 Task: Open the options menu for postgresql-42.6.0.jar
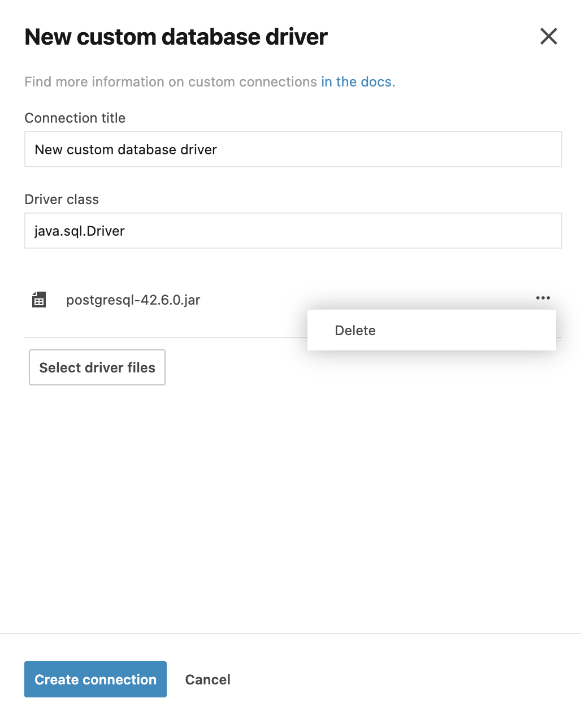pyautogui.click(x=543, y=298)
